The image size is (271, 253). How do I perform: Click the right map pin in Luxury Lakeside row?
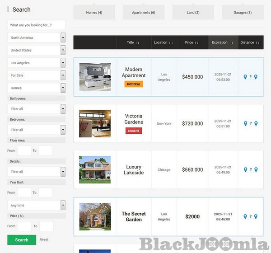[x=256, y=170]
